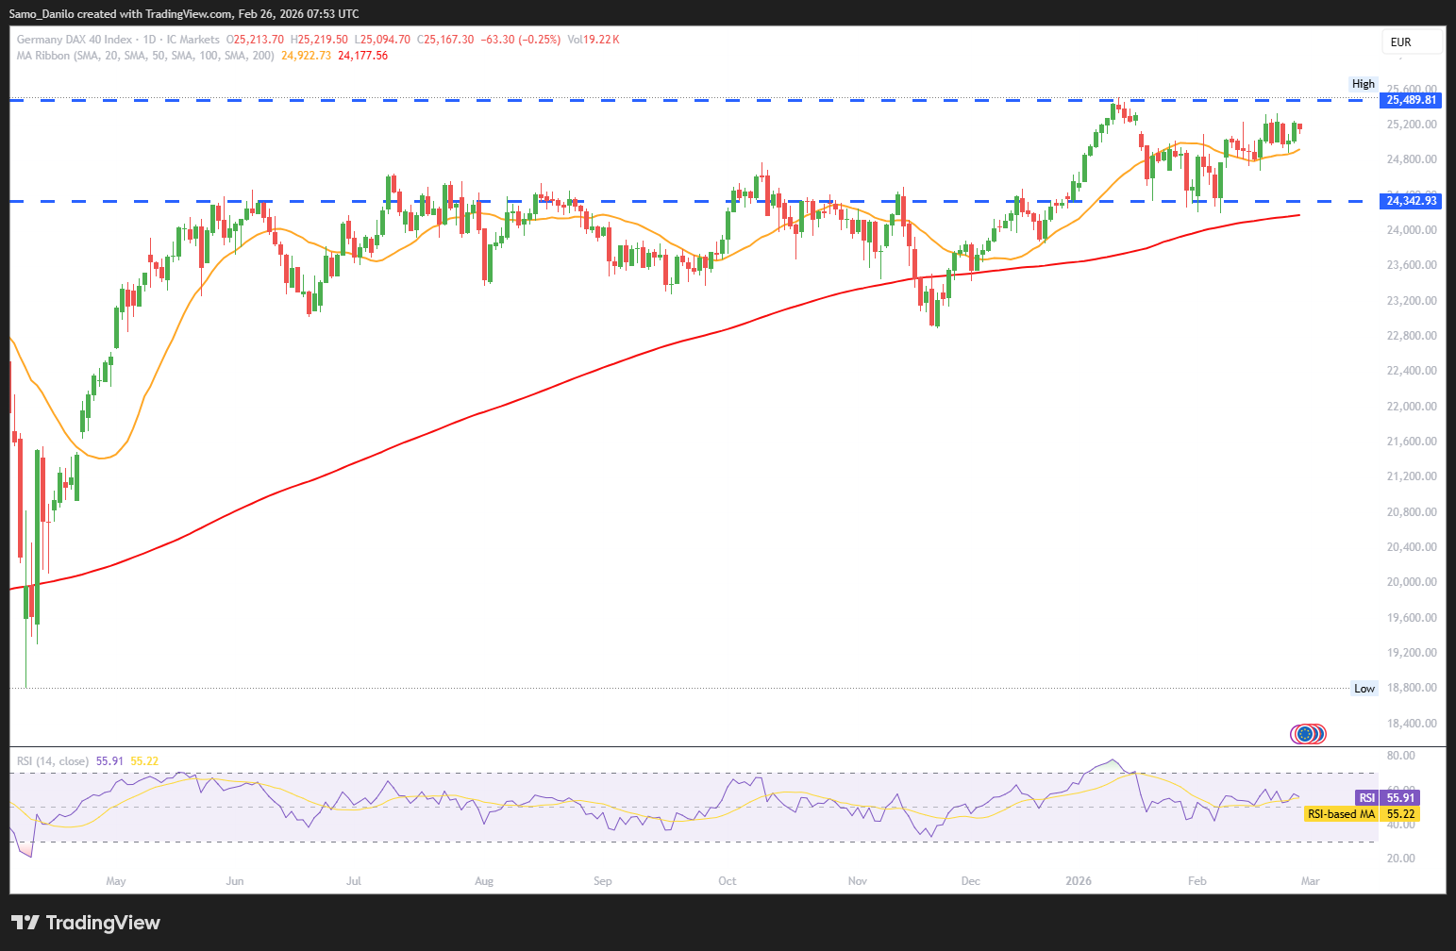1456x951 pixels.
Task: Click the High price label tag
Action: (1363, 84)
